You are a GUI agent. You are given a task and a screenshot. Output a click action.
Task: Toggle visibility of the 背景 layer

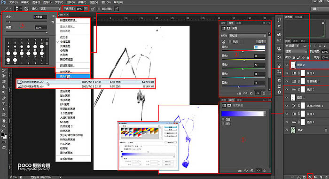[287, 130]
